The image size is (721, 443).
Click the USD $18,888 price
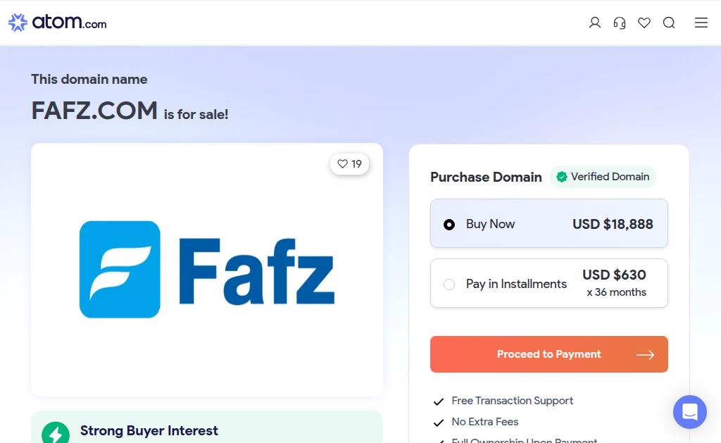click(613, 224)
